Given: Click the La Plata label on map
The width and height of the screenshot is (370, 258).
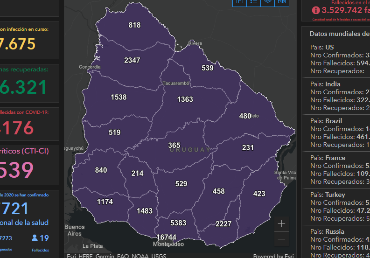Looking at the screenshot, I should click(93, 246).
